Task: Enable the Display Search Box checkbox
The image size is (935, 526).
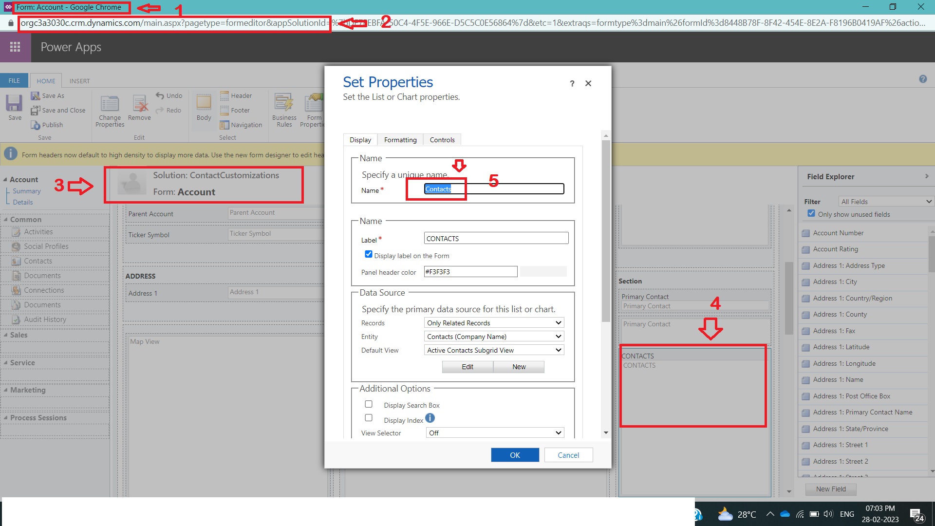Action: point(369,404)
